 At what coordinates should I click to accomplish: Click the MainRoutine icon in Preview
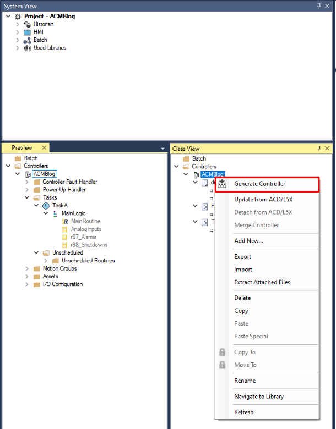tap(66, 221)
